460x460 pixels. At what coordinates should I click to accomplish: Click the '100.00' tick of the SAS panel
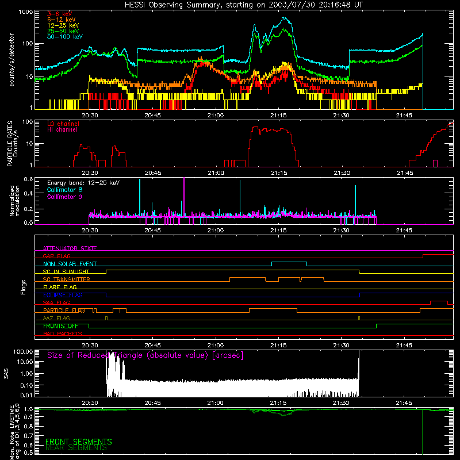tap(23, 351)
